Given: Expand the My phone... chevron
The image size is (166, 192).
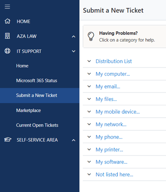Looking at the screenshot, I should [89, 137].
